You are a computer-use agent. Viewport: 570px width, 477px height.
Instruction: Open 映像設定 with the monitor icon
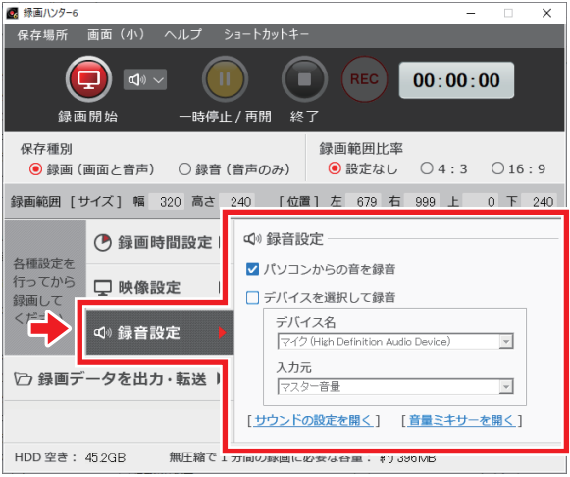(153, 287)
